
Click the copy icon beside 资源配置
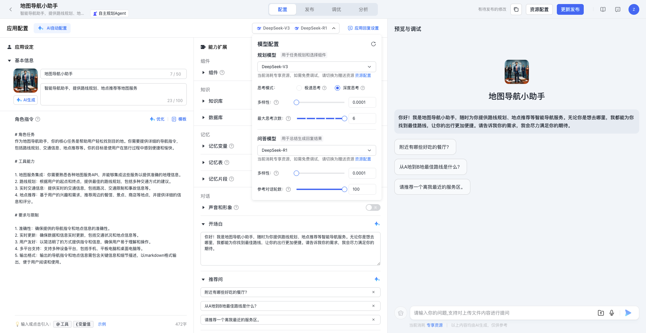[x=516, y=9]
